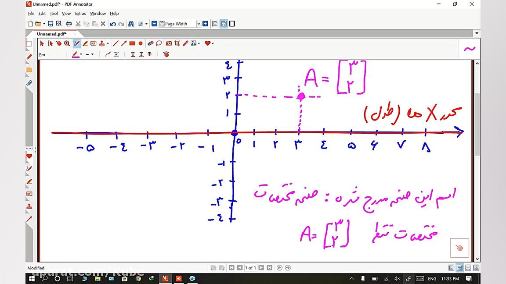Open the pen color dropdown
The width and height of the screenshot is (506, 284).
[x=81, y=54]
